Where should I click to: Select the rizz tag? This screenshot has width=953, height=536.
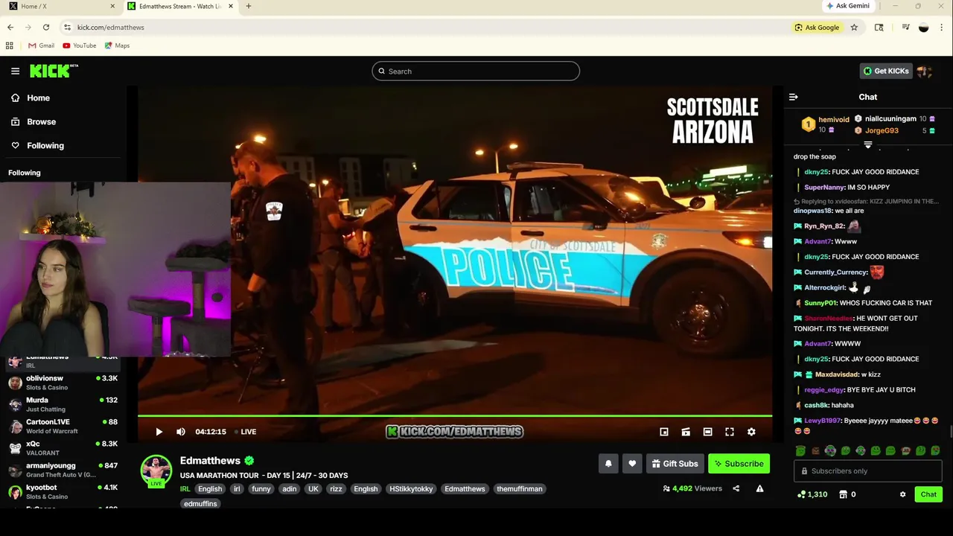click(336, 489)
